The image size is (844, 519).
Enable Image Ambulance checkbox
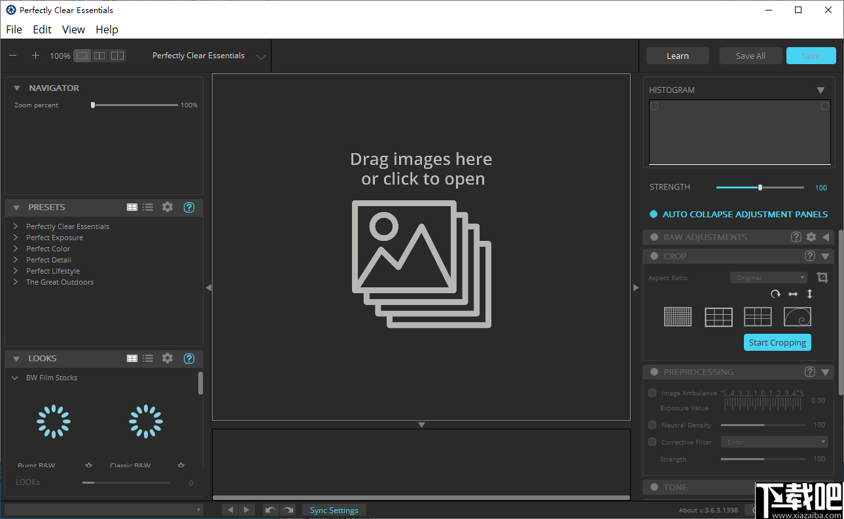(652, 393)
